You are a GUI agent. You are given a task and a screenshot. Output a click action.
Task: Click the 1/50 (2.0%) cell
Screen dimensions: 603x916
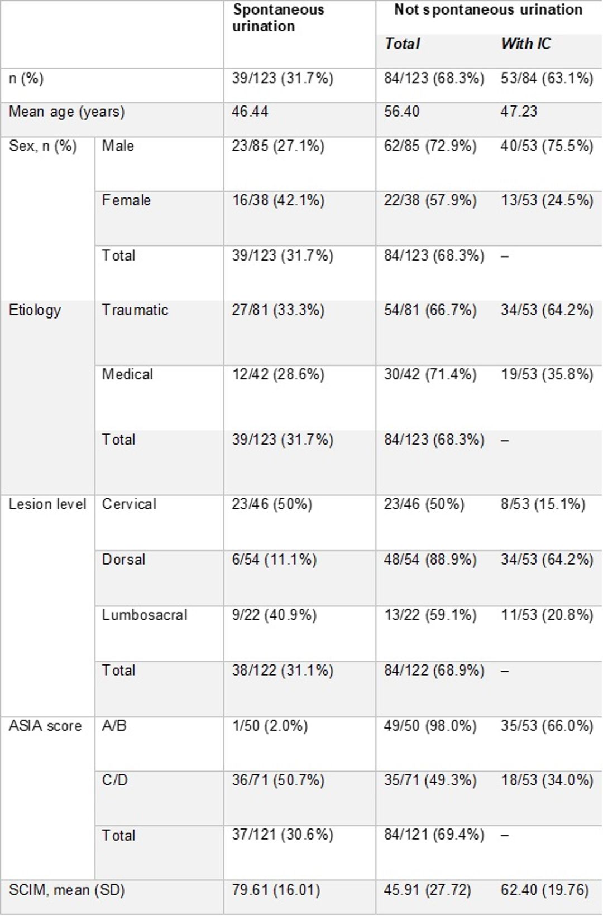click(270, 726)
